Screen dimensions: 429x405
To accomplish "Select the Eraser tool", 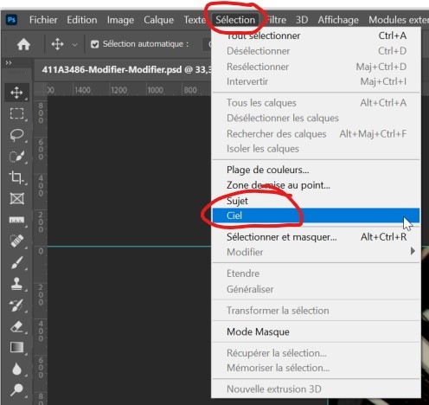I will point(16,326).
